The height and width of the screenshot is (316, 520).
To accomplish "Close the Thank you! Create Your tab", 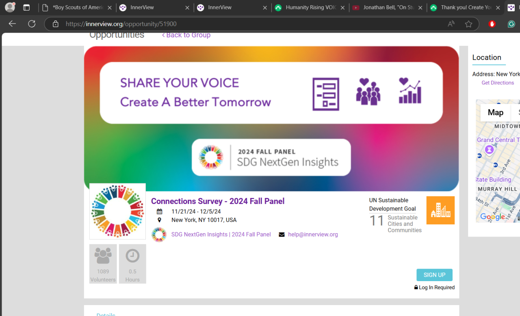I will 498,8.
